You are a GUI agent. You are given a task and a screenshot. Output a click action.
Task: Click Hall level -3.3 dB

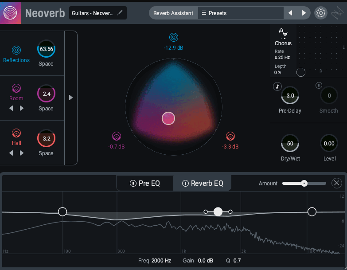230,146
